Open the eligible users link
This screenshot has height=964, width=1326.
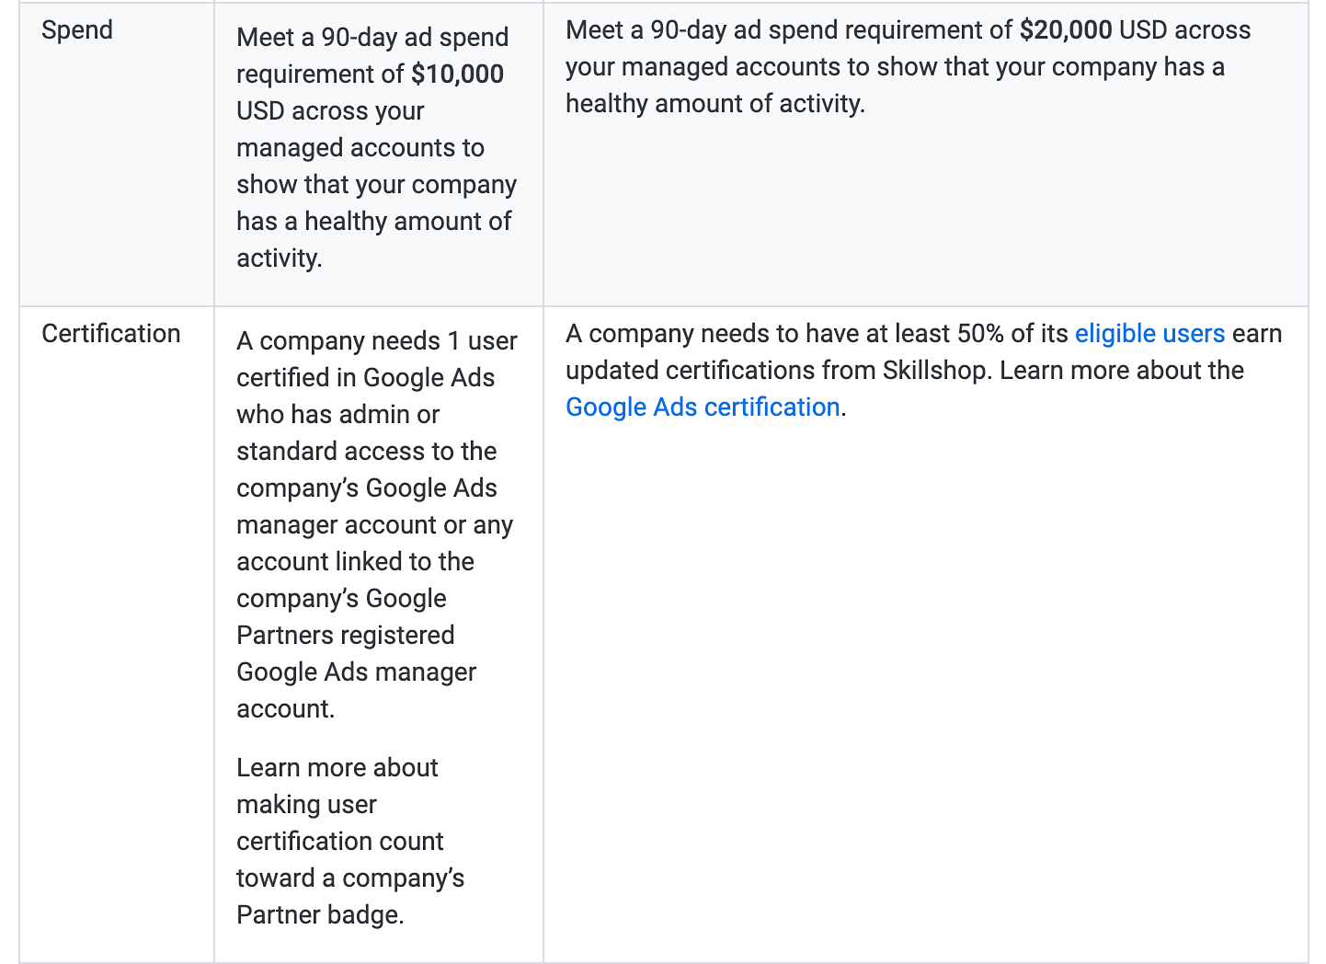(x=1149, y=334)
